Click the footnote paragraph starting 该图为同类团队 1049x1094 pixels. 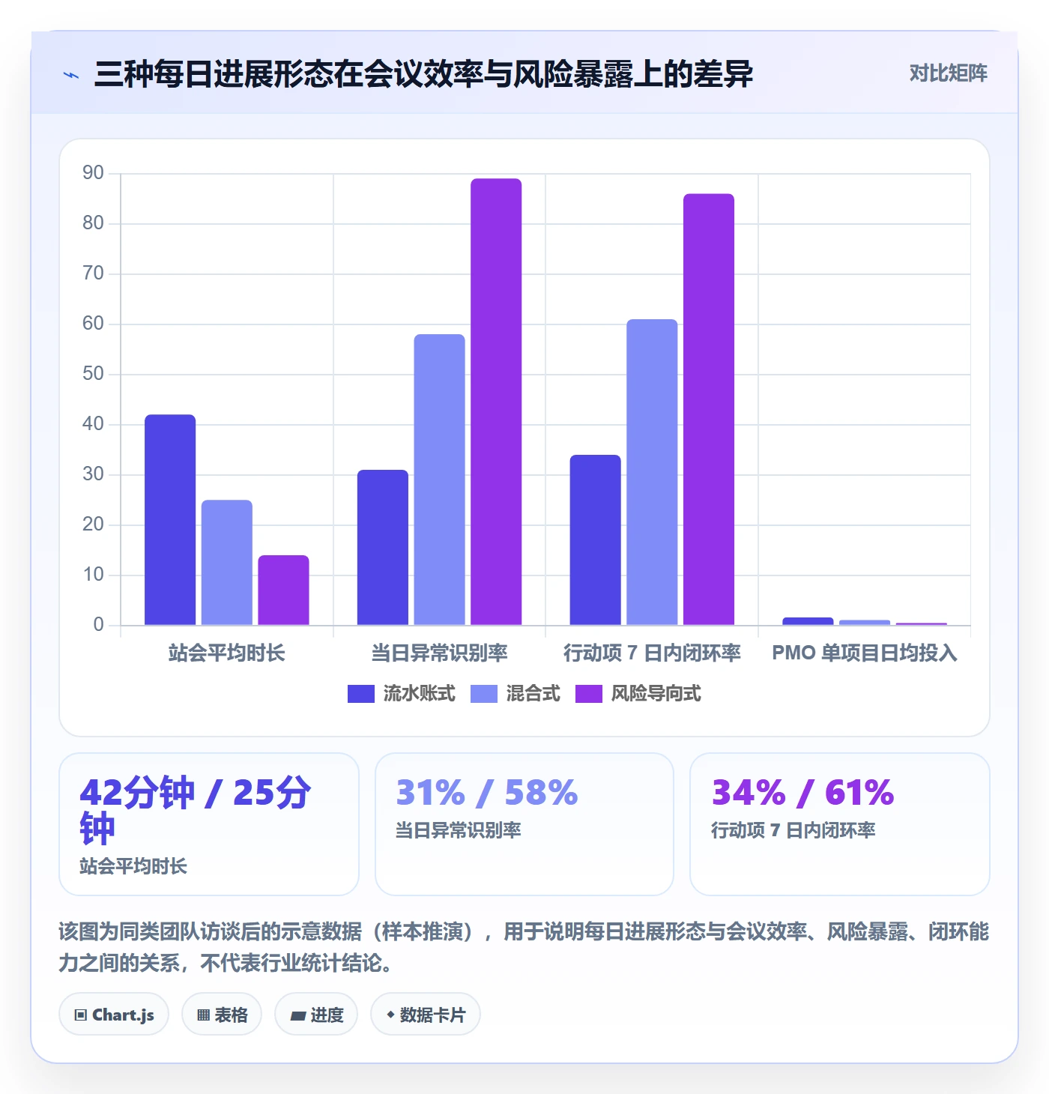click(524, 947)
